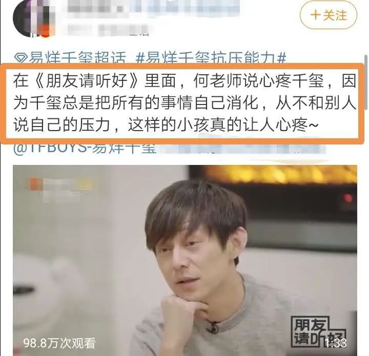Tap the post's last line ending 心疼~
The height and width of the screenshot is (356, 369).
pyautogui.click(x=166, y=124)
